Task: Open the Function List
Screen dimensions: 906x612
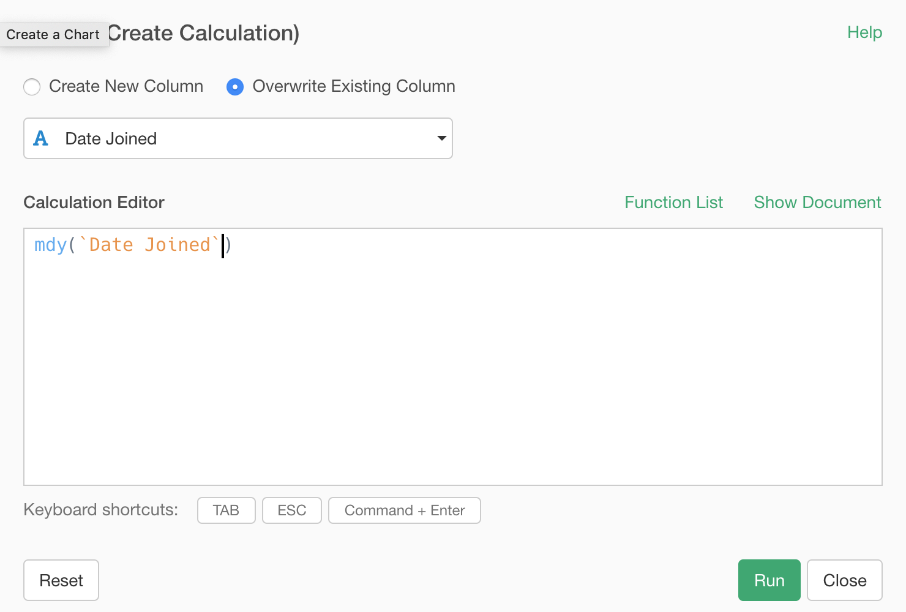Action: pos(673,203)
